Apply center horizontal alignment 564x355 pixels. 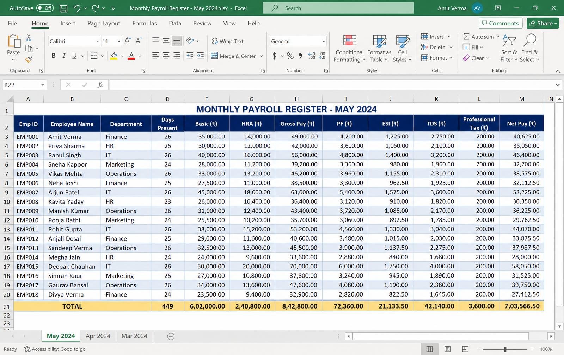166,56
